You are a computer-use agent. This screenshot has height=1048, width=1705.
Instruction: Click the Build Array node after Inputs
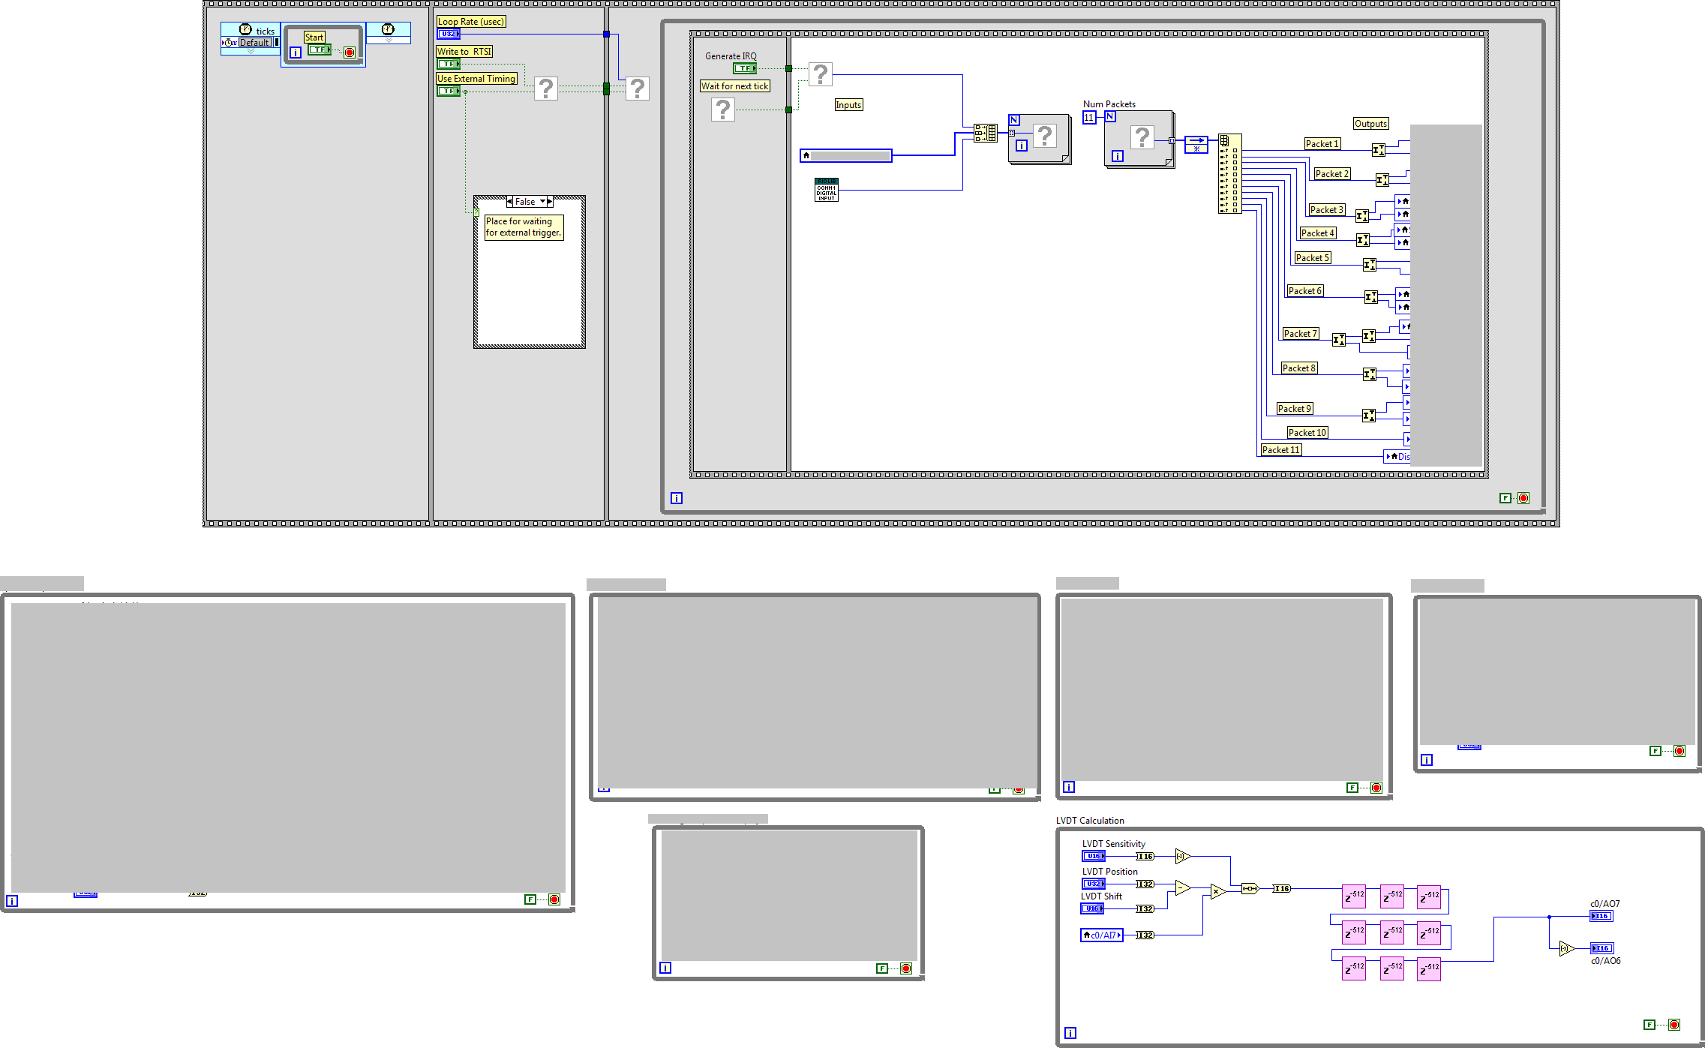point(986,134)
